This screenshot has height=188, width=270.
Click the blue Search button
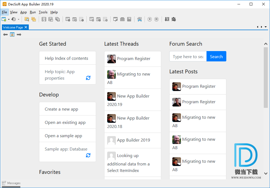(x=216, y=56)
